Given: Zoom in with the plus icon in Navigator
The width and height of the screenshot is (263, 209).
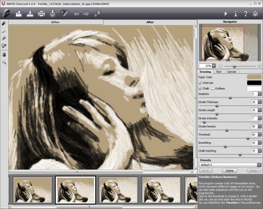Looking at the screenshot, I should tap(260, 66).
